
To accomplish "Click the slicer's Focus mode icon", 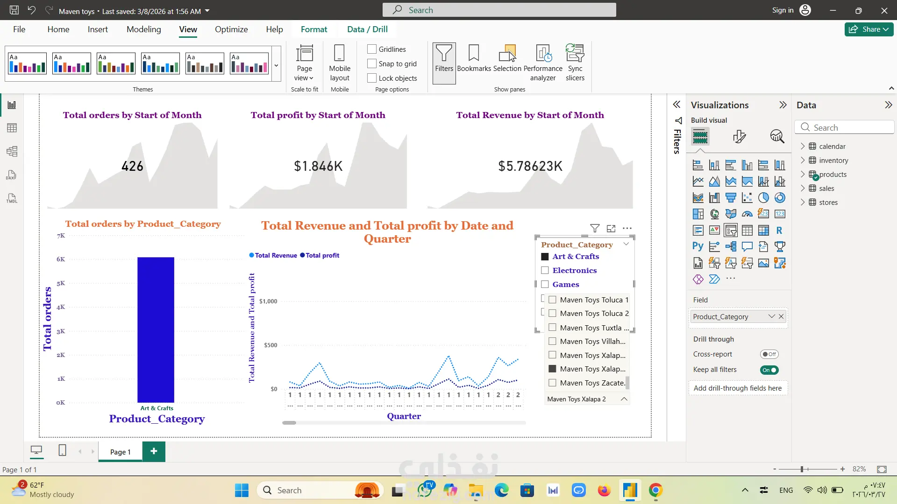I will 611,228.
